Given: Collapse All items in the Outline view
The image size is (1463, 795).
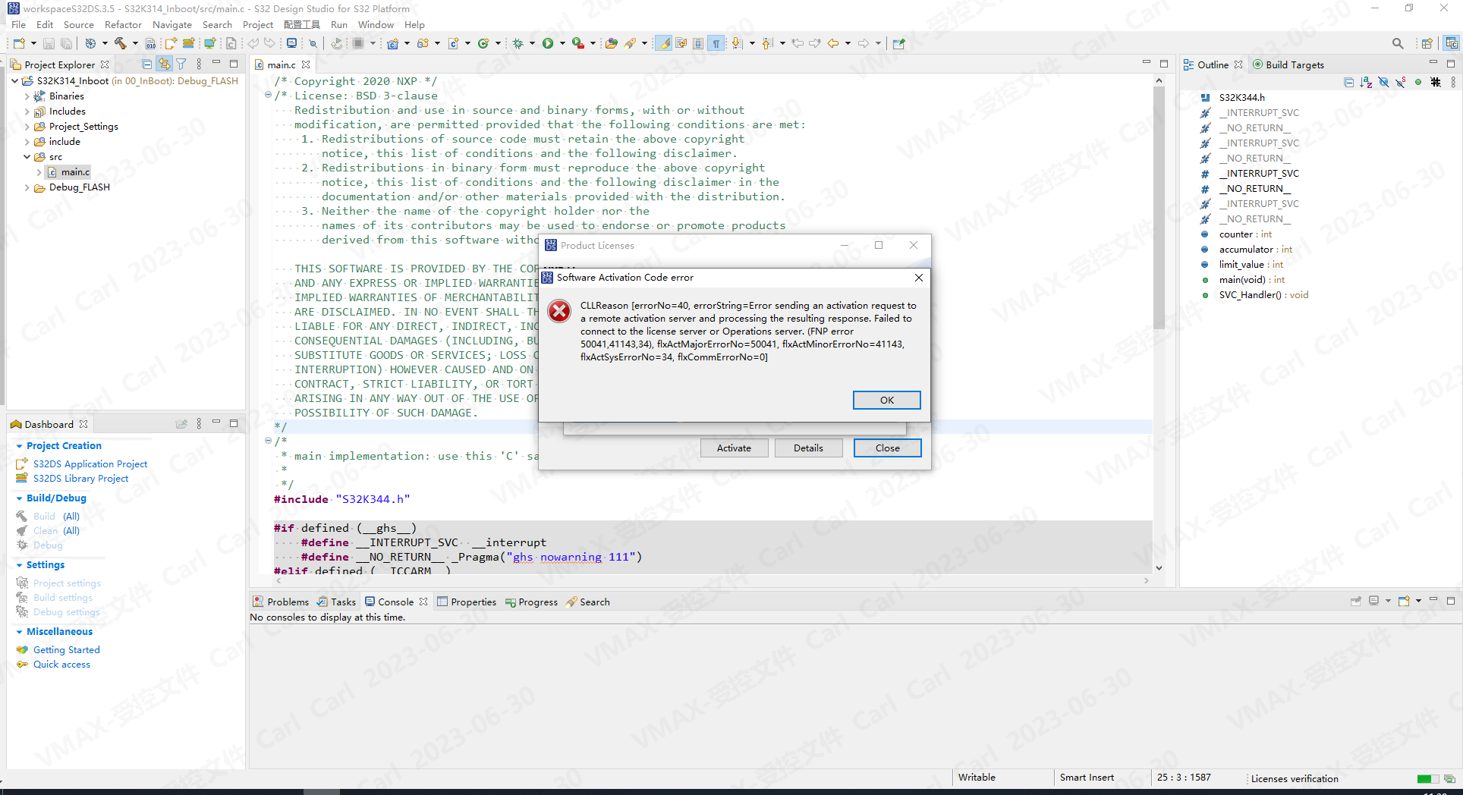Looking at the screenshot, I should 1349,82.
